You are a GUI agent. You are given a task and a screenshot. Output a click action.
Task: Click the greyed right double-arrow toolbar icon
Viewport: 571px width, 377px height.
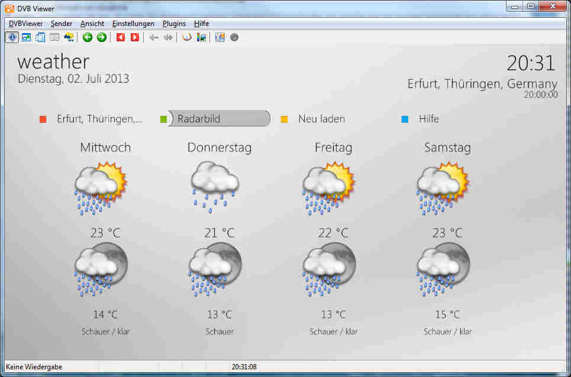168,37
